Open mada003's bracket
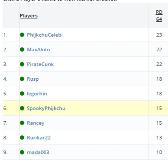 click(38, 152)
